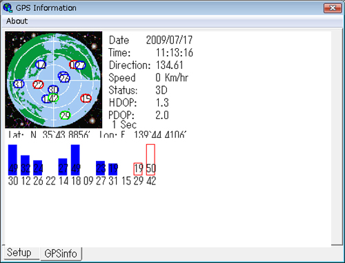Click satellite ID 12 below the bars
345x263 pixels.
(x=26, y=181)
